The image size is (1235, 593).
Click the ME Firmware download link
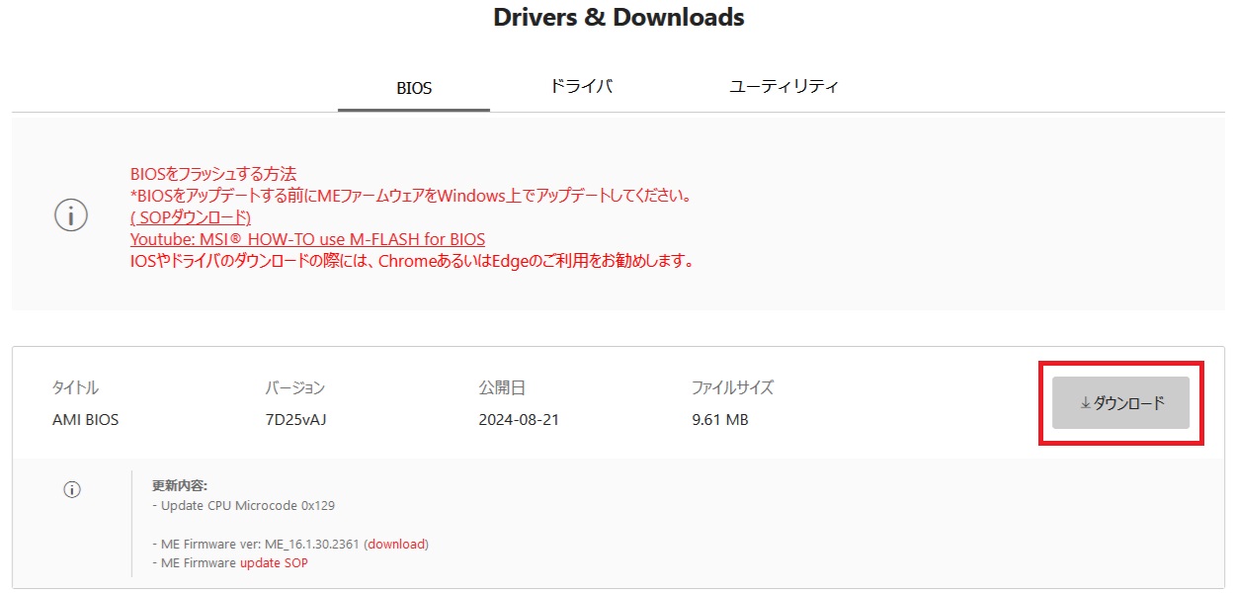[397, 544]
